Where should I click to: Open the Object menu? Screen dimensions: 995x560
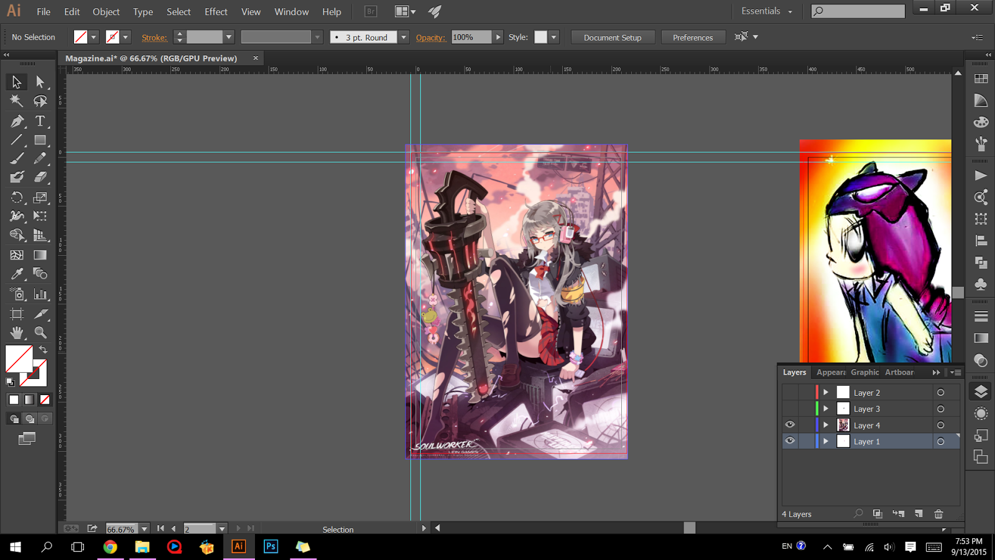pos(106,12)
